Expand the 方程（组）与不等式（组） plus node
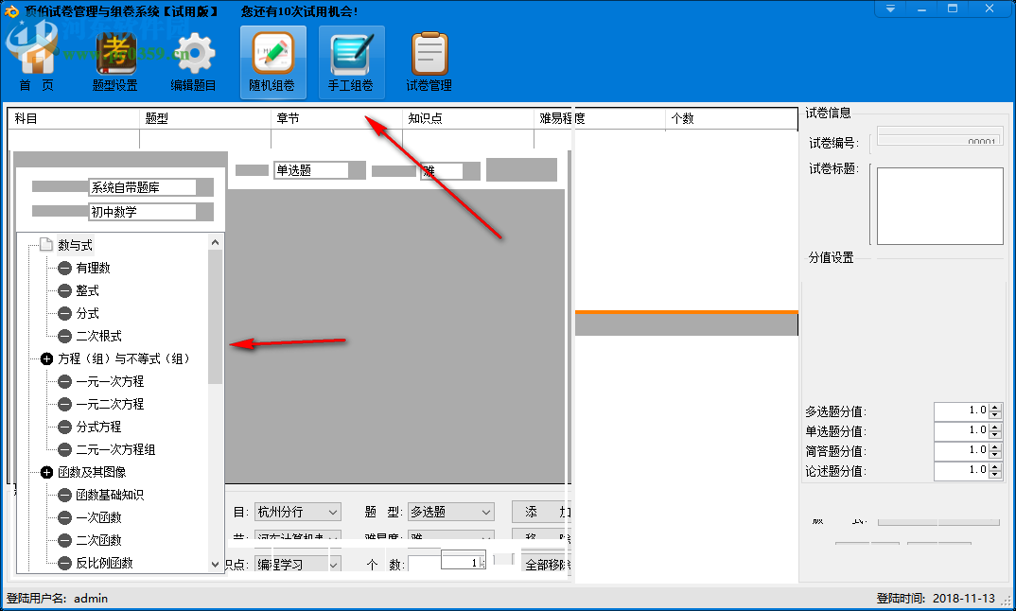This screenshot has width=1016, height=611. pos(46,358)
